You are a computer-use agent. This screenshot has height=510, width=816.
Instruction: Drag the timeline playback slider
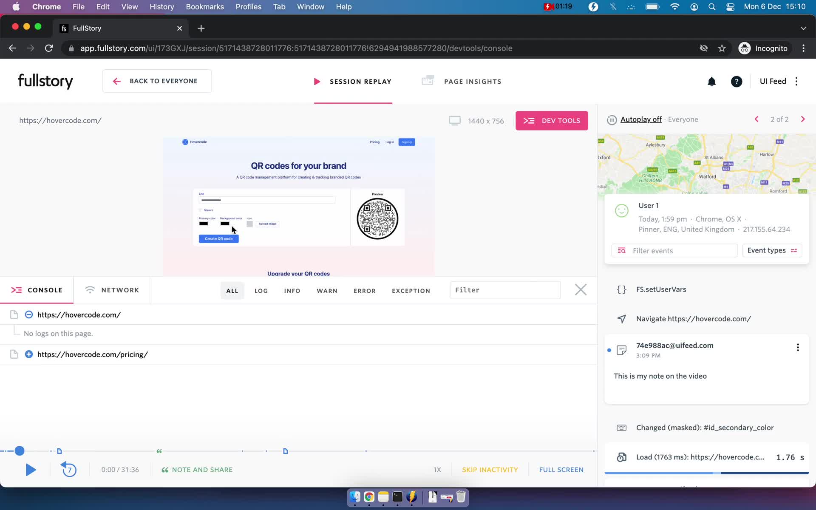20,450
